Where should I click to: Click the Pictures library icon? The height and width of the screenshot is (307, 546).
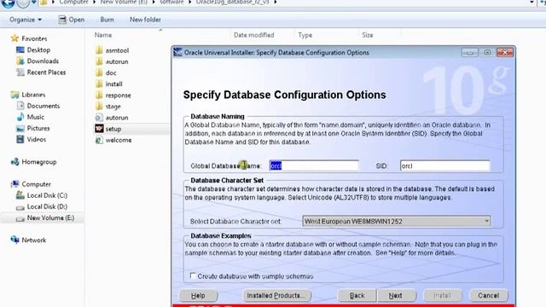click(20, 128)
